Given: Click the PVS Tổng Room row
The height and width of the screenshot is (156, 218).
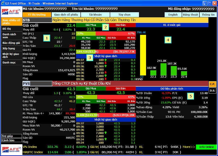Looking at the screenshot, I should point(49,134).
